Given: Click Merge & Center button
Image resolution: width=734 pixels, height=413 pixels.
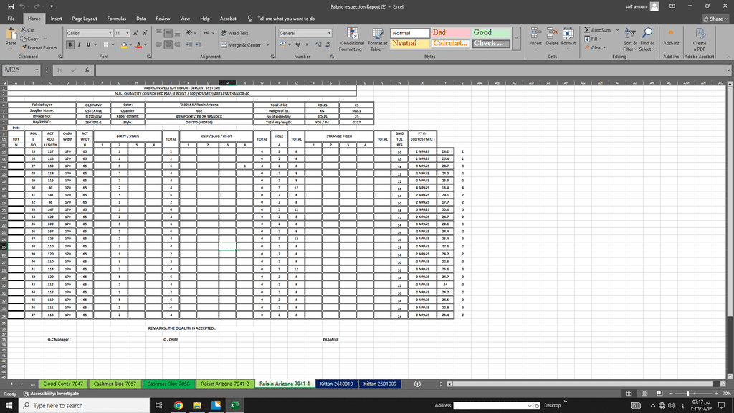Looking at the screenshot, I should 241,45.
